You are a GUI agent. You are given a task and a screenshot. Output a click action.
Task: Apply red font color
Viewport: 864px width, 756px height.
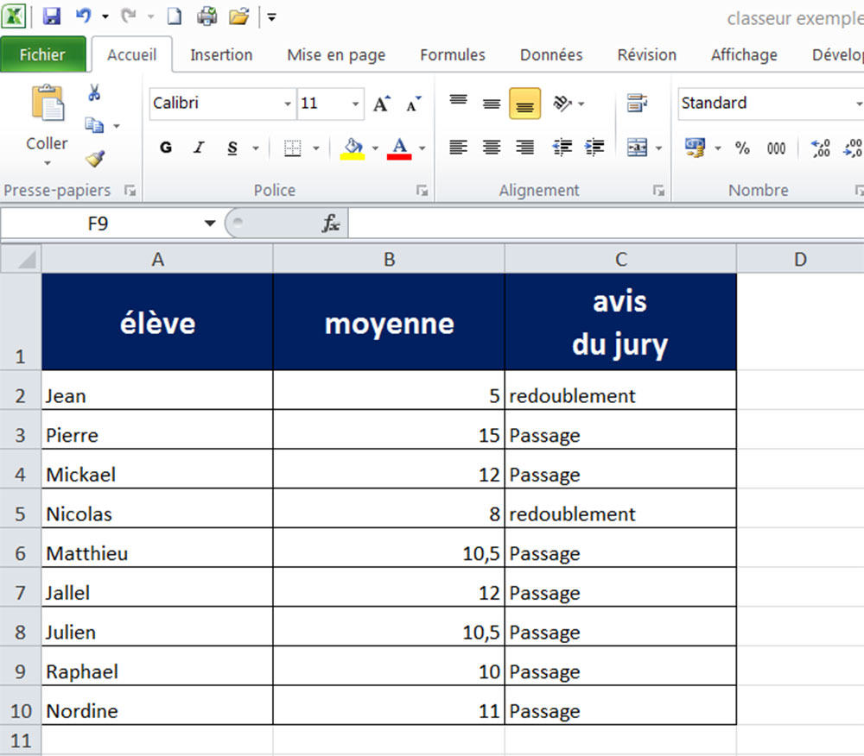pos(399,148)
